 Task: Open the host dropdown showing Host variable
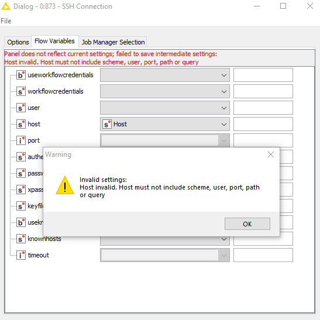[x=165, y=124]
